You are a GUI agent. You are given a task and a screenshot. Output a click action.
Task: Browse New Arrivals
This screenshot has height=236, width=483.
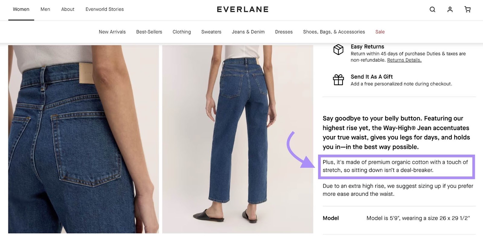(112, 32)
